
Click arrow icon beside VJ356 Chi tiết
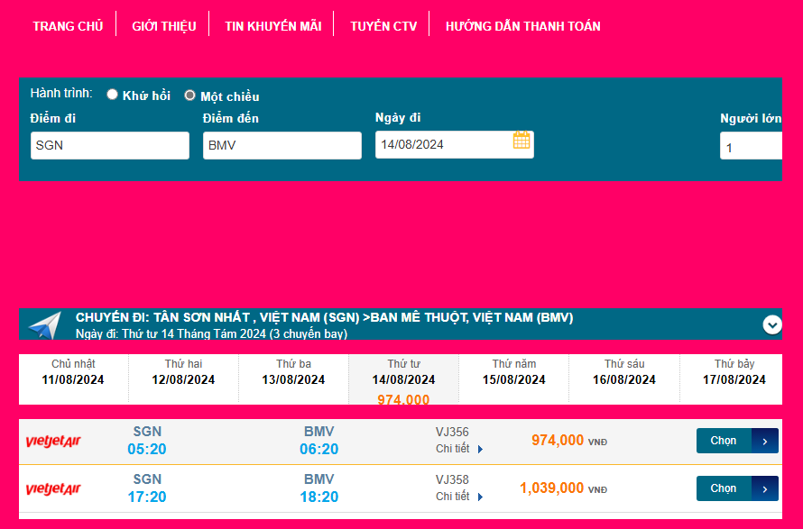coord(481,449)
